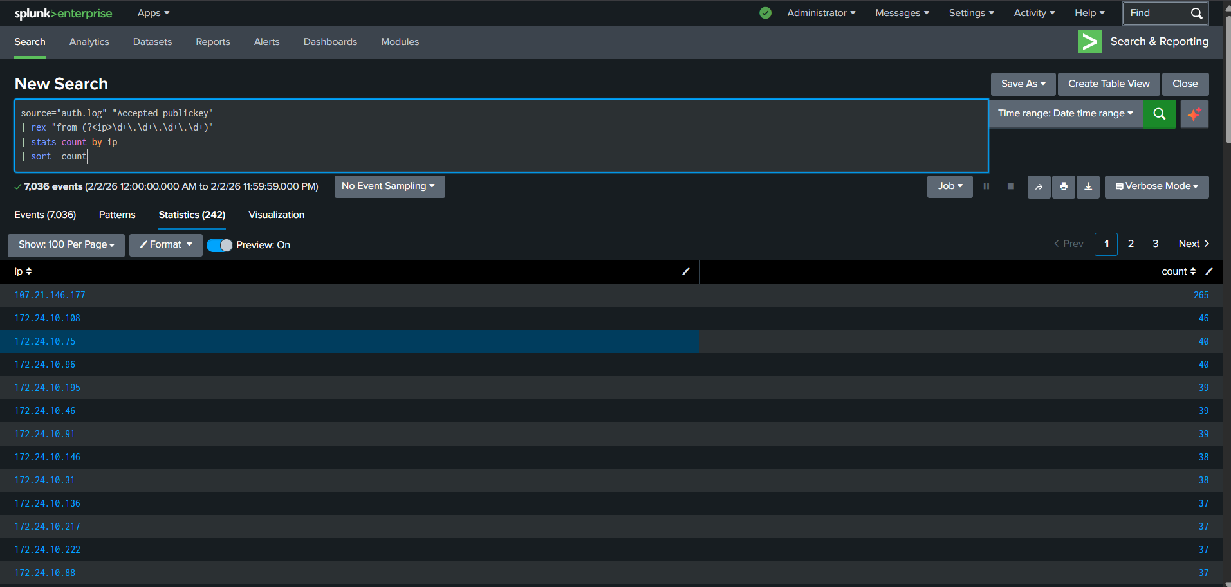Print the search results
Screen dimensions: 1231x587
pos(1063,187)
